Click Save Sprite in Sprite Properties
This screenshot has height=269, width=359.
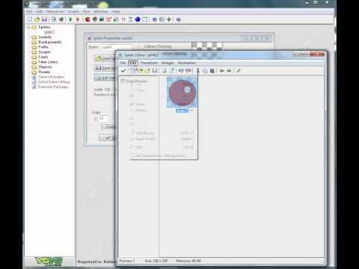coord(105,68)
